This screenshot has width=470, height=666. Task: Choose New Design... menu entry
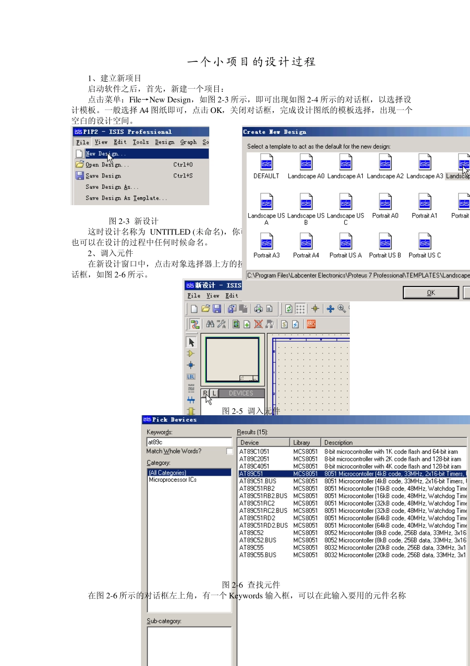click(141, 154)
